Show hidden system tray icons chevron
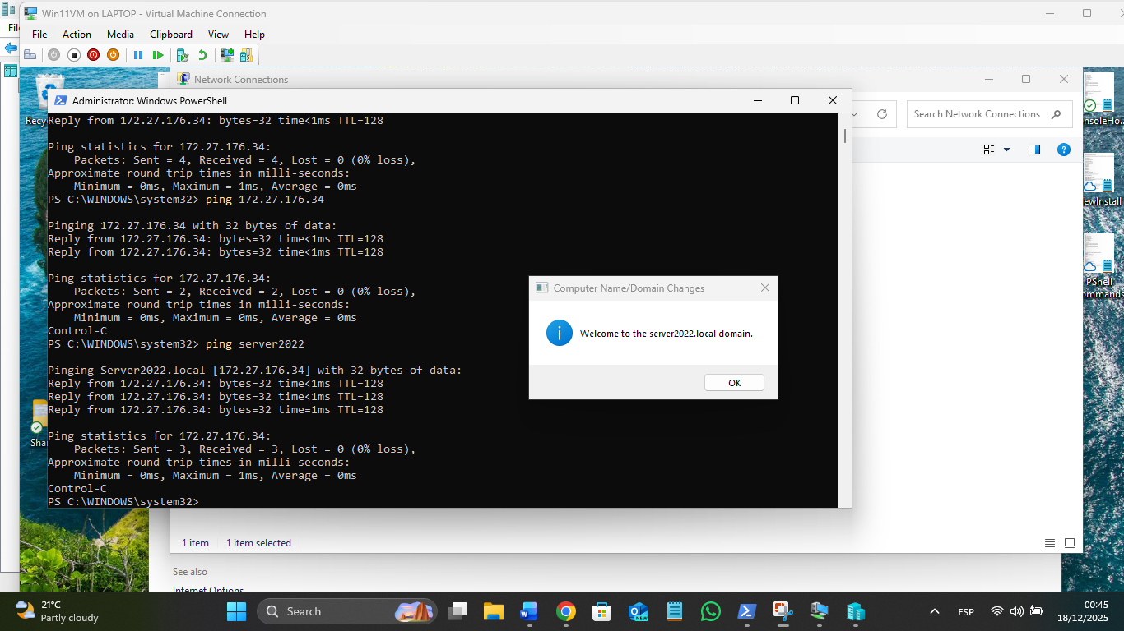 click(934, 612)
